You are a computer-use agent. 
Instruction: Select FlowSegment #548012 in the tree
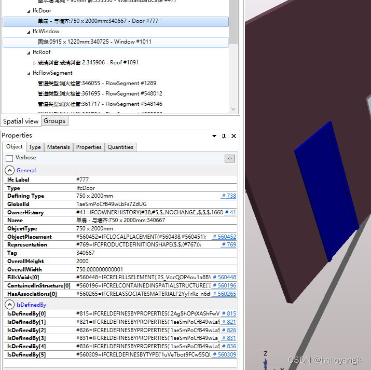pyautogui.click(x=100, y=94)
